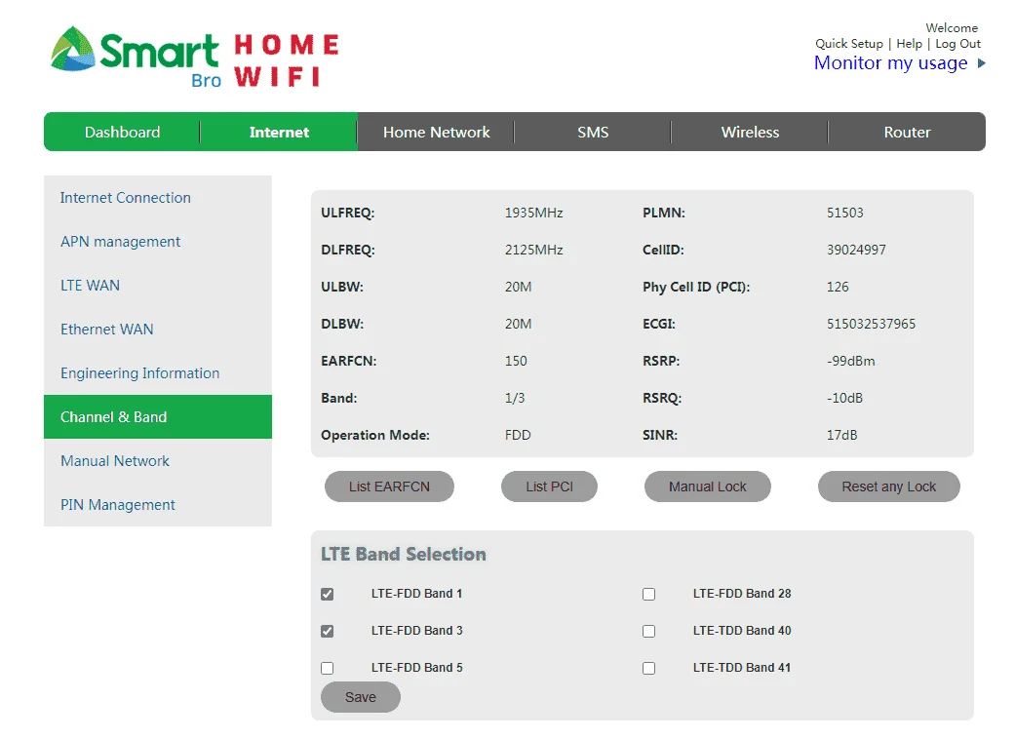Image resolution: width=1015 pixels, height=739 pixels.
Task: Click the RSRP value -99dBm
Action: point(850,361)
